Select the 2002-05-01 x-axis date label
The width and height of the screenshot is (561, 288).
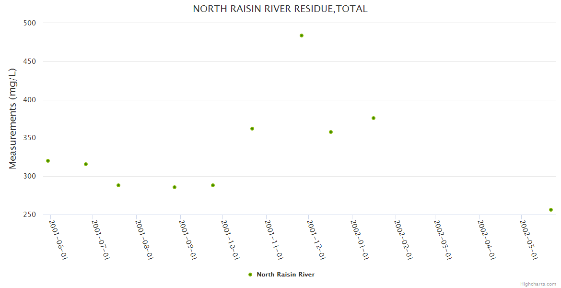coord(529,240)
